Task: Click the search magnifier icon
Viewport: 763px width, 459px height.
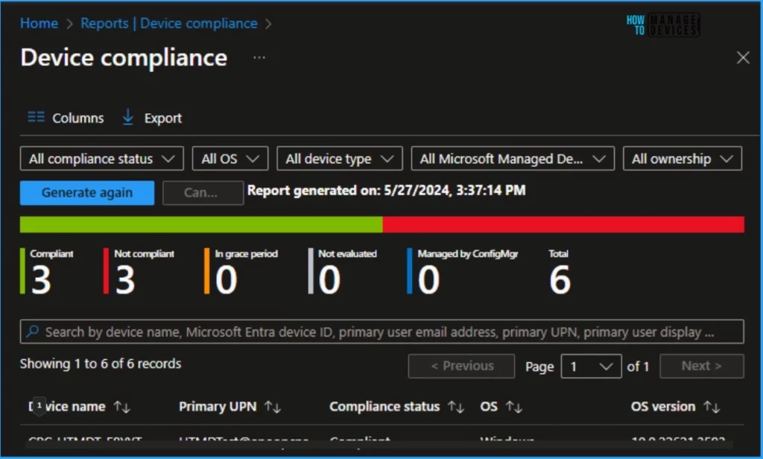Action: (33, 332)
